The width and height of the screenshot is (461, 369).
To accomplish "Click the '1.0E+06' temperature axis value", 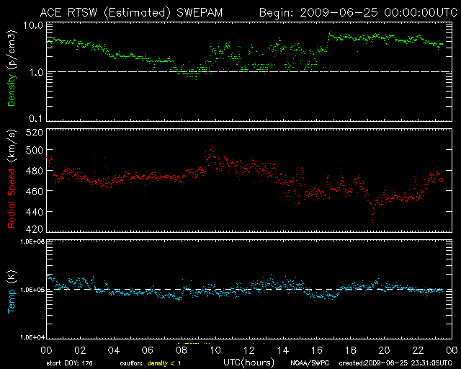I will [32, 241].
